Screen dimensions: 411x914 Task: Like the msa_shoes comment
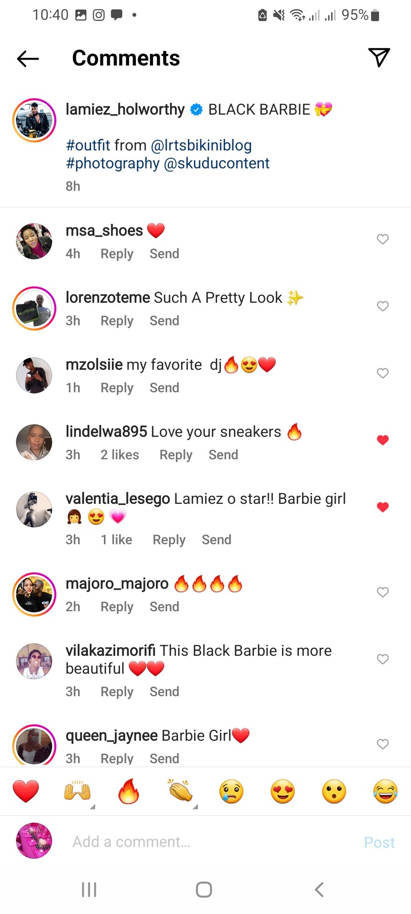tap(383, 239)
